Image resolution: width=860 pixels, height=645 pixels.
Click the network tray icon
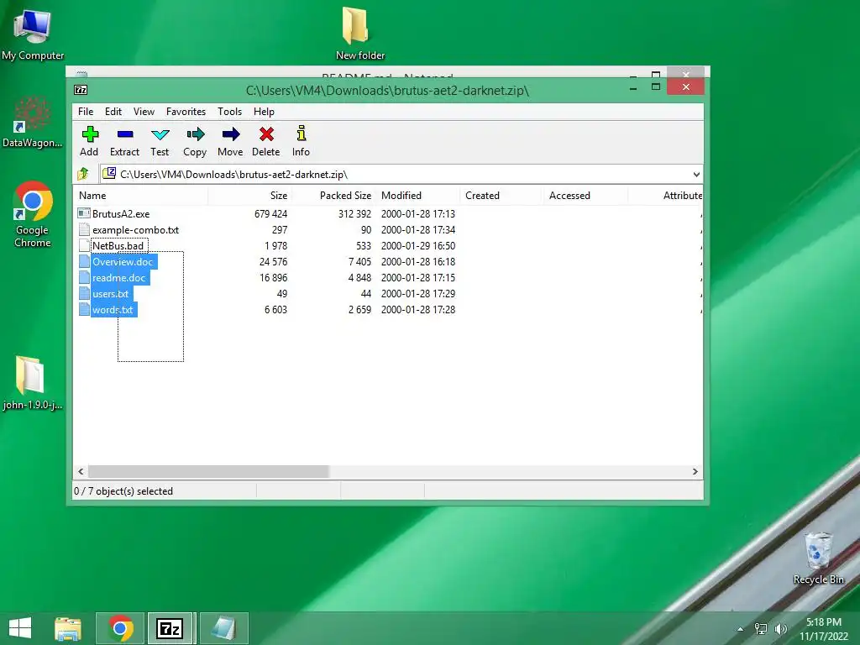point(761,628)
